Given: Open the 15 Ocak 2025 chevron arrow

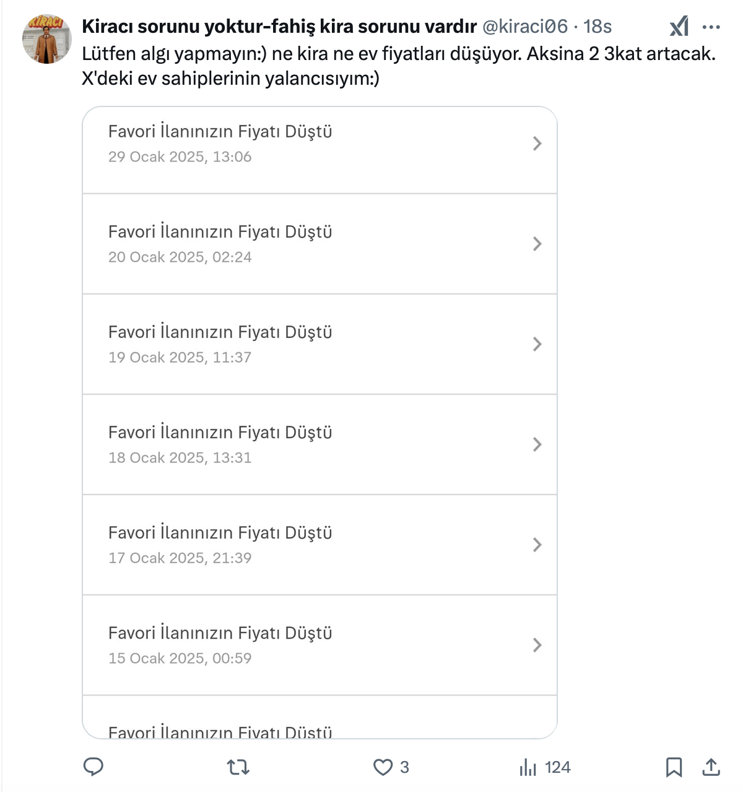Looking at the screenshot, I should click(x=537, y=645).
